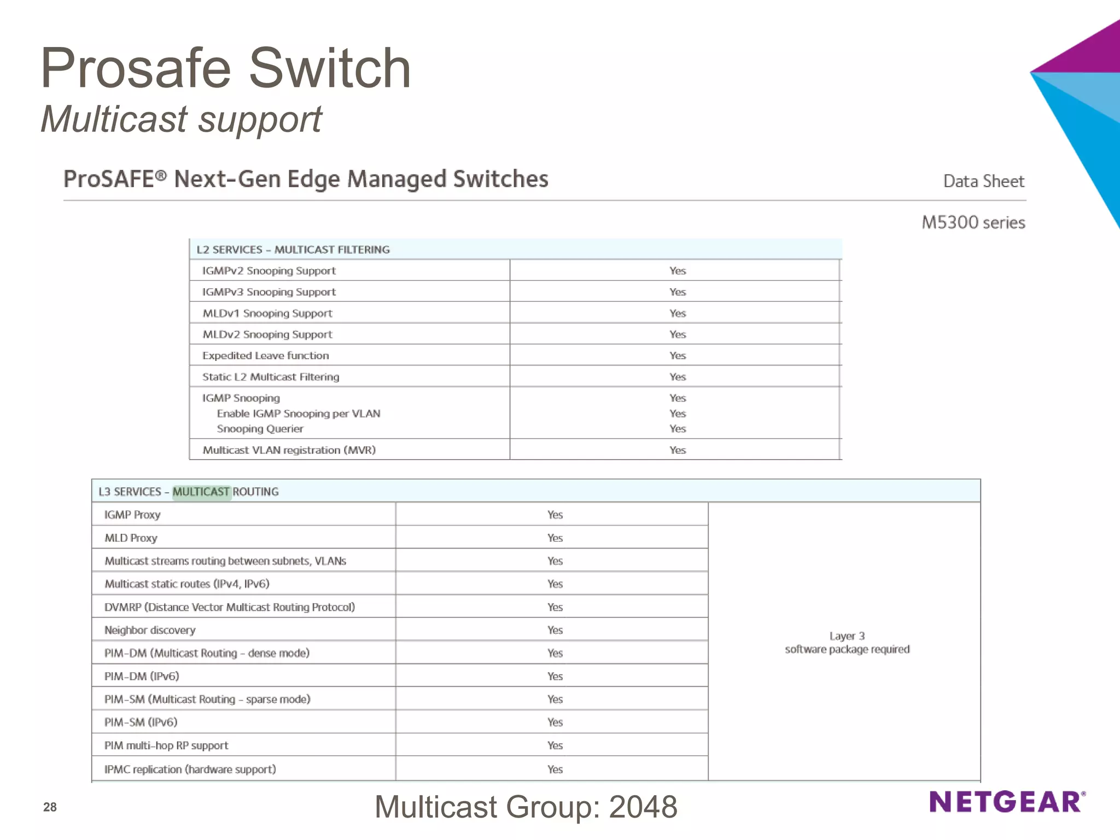Select the 'Prosafe Switch' slide title
1120x840 pixels.
click(225, 68)
